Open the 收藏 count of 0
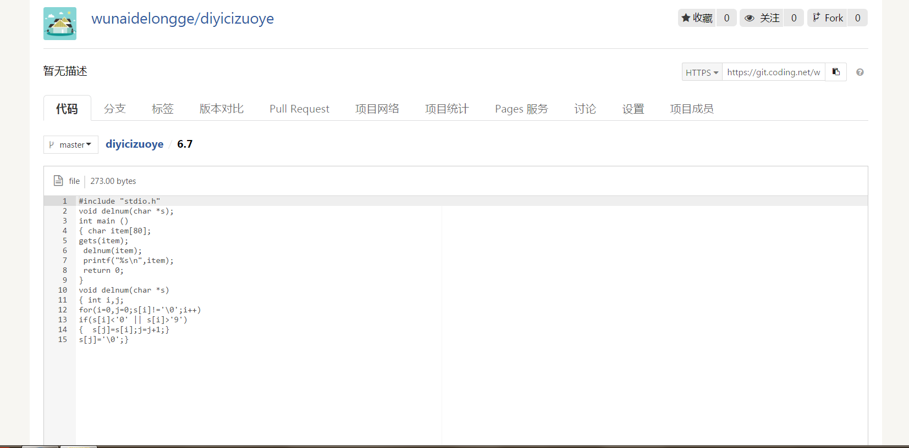The image size is (909, 448). coord(726,18)
